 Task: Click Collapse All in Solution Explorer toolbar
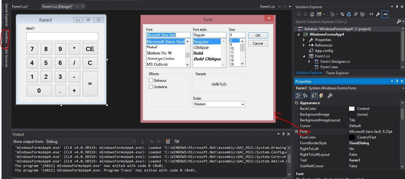tap(356, 14)
